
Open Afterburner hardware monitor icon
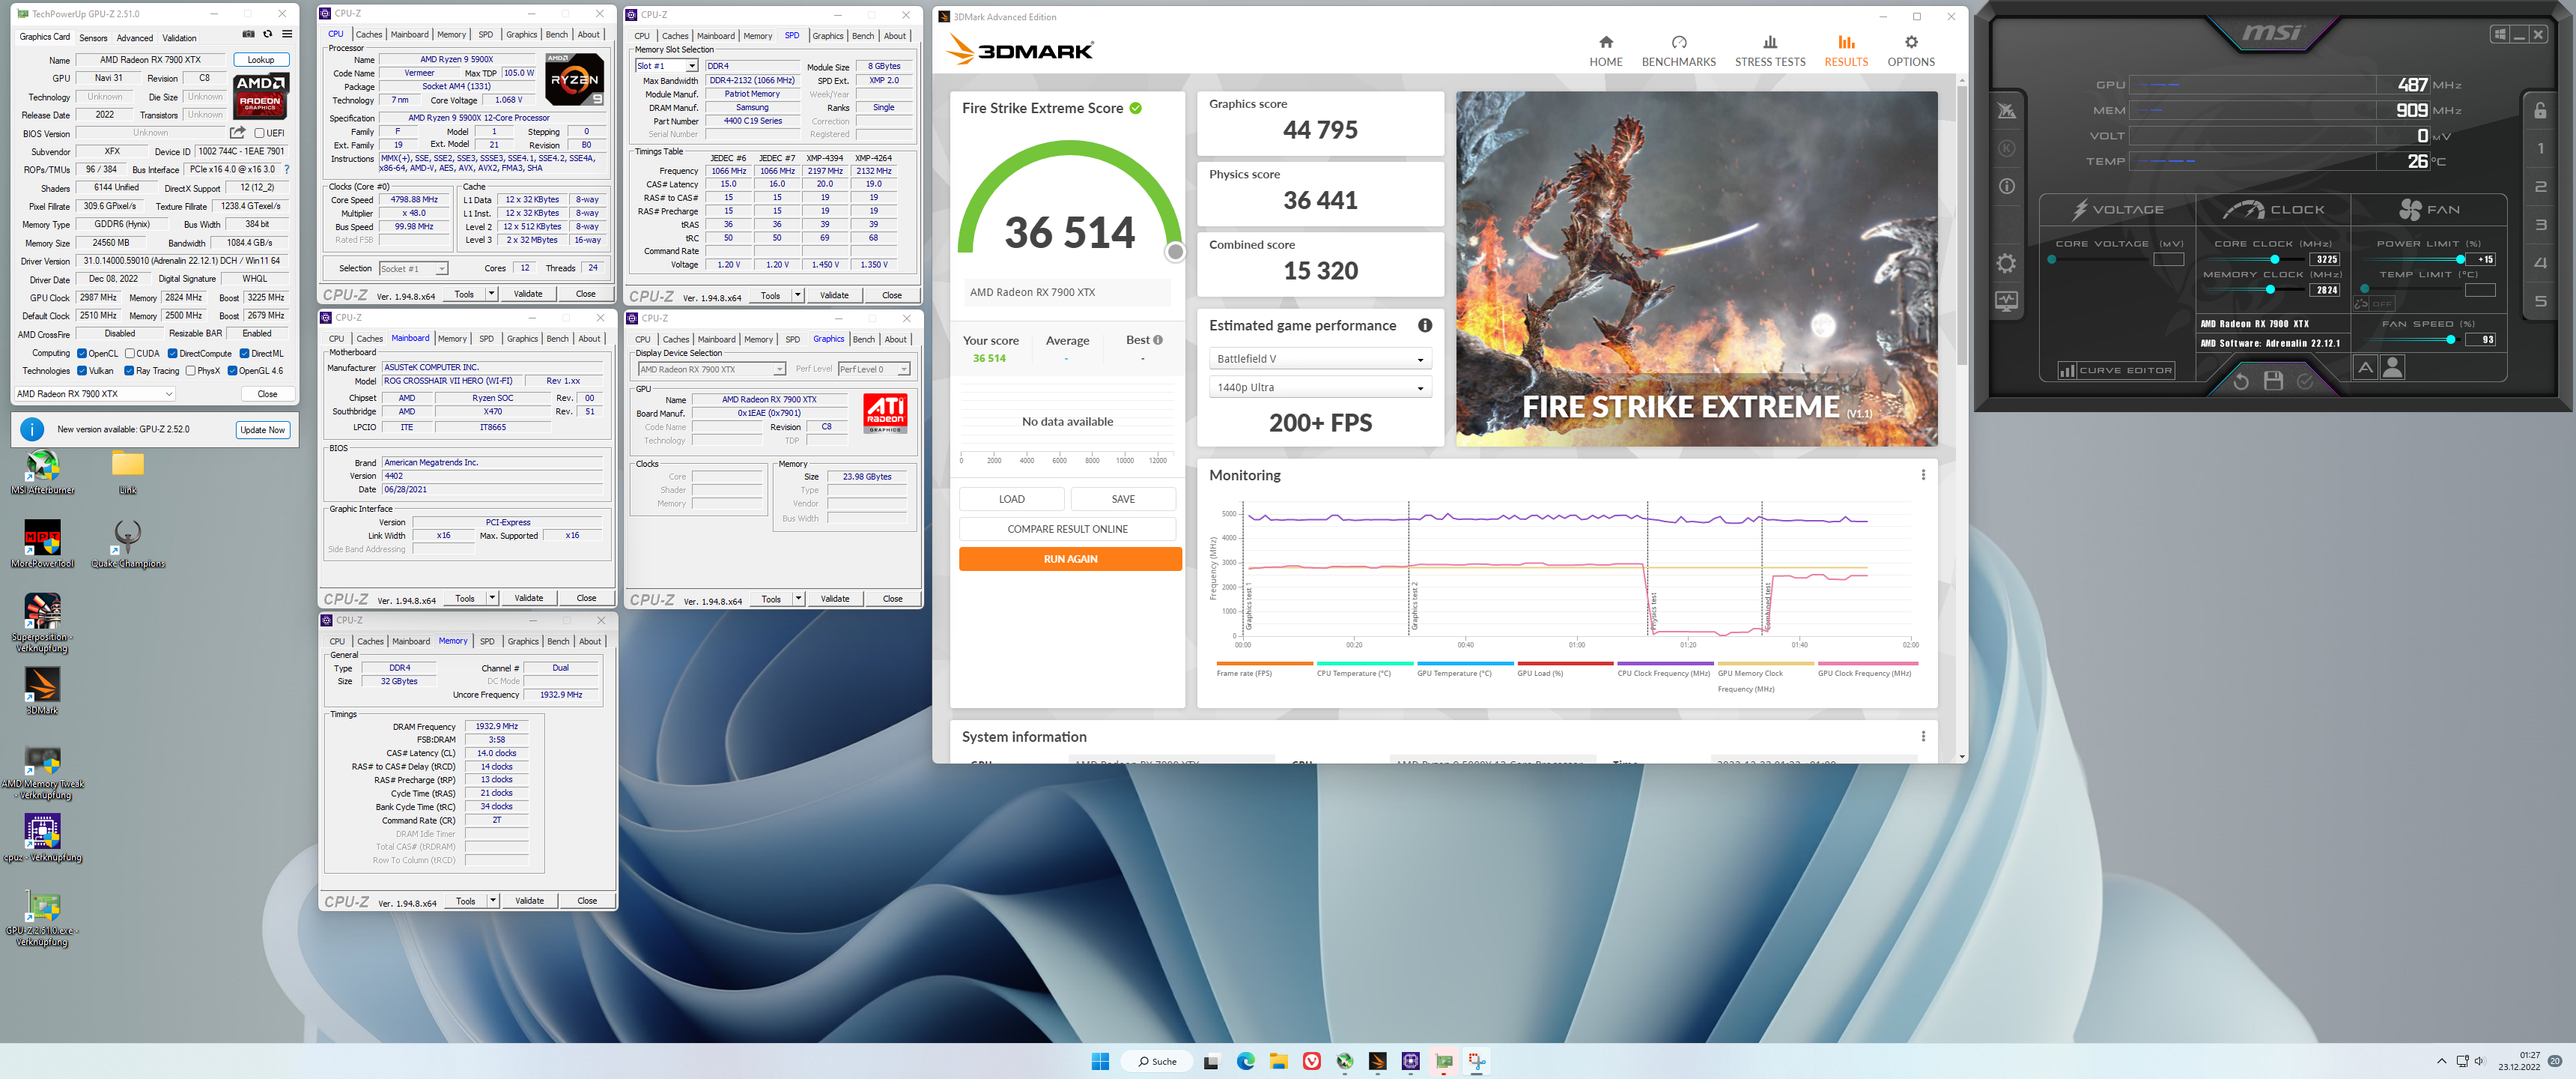pyautogui.click(x=2006, y=301)
